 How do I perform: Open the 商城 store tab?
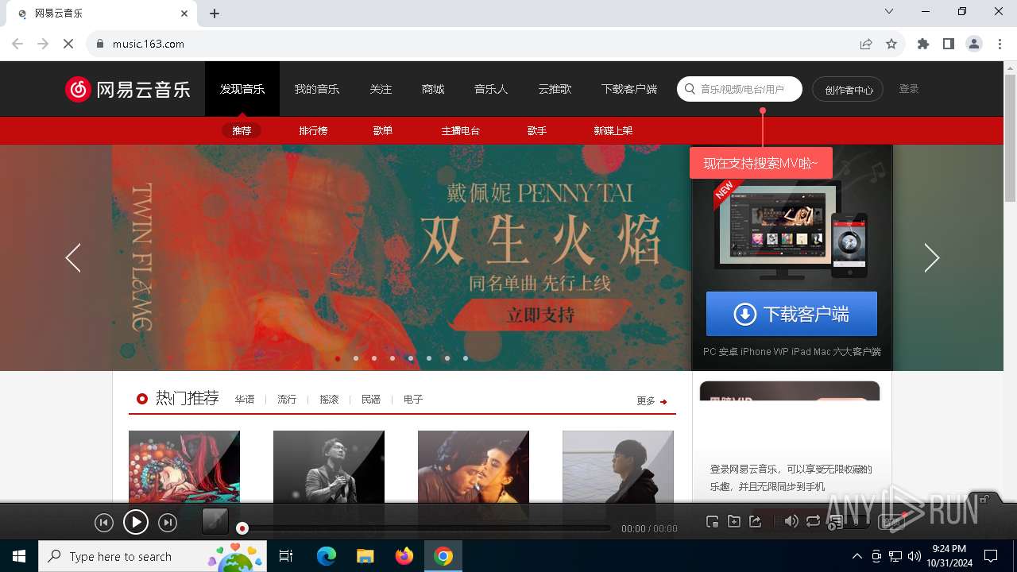(433, 89)
